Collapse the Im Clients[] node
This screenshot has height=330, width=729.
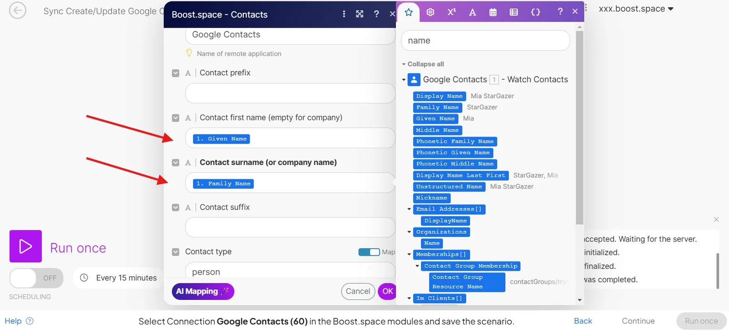point(409,299)
